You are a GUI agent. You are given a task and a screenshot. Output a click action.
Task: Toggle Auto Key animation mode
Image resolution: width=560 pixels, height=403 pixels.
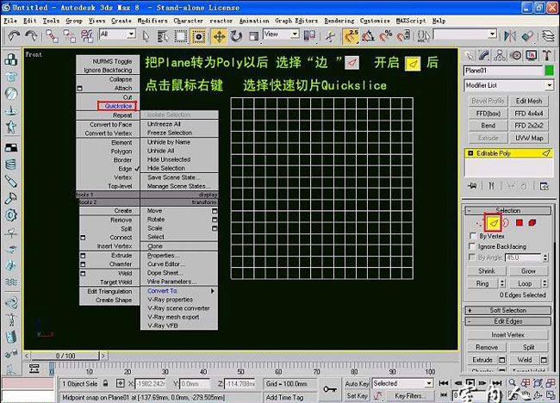coord(357,383)
